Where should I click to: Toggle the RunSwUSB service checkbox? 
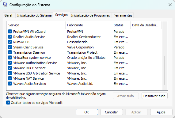click(10, 42)
